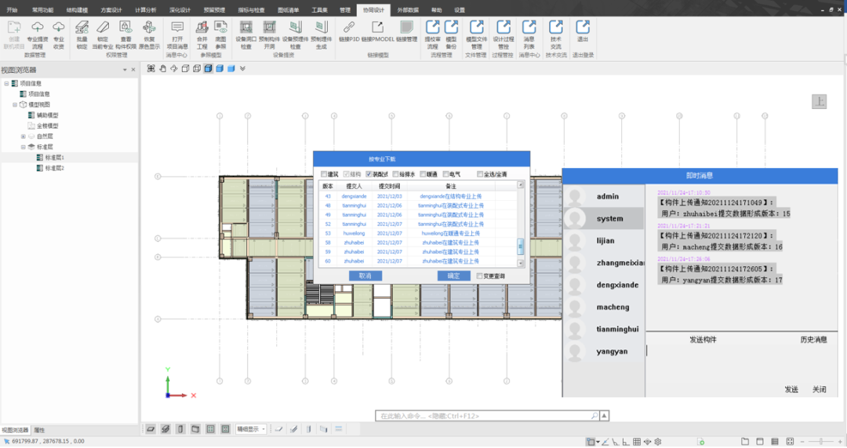Toggle the 建筑 checkbox in download dialog
Viewport: 847px width, 448px height.
(x=324, y=174)
